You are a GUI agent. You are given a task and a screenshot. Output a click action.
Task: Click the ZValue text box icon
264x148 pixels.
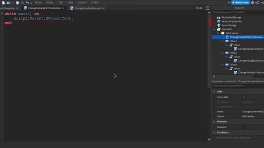tap(227, 65)
